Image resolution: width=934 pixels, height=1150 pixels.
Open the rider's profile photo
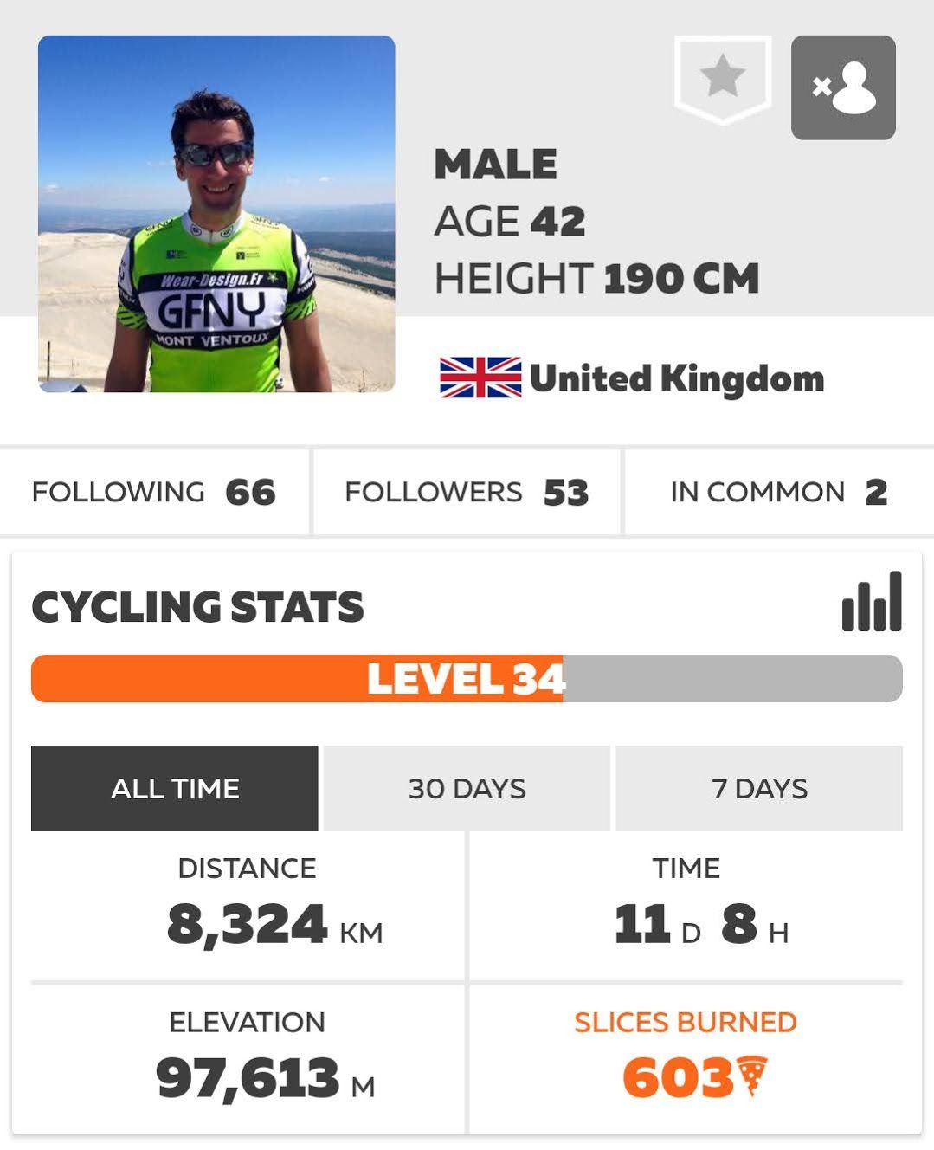pyautogui.click(x=216, y=214)
